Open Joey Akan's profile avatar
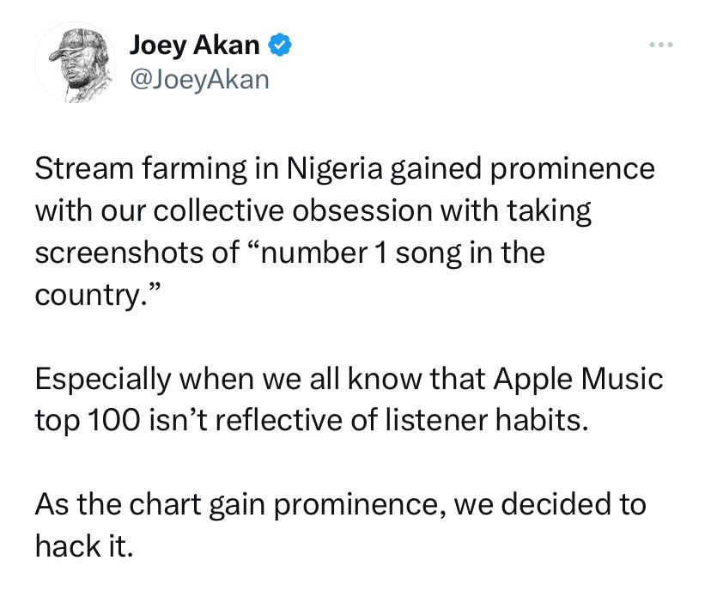 [76, 62]
